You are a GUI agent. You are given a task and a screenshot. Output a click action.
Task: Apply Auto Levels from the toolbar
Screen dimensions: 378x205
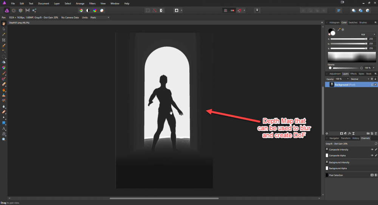click(x=81, y=10)
